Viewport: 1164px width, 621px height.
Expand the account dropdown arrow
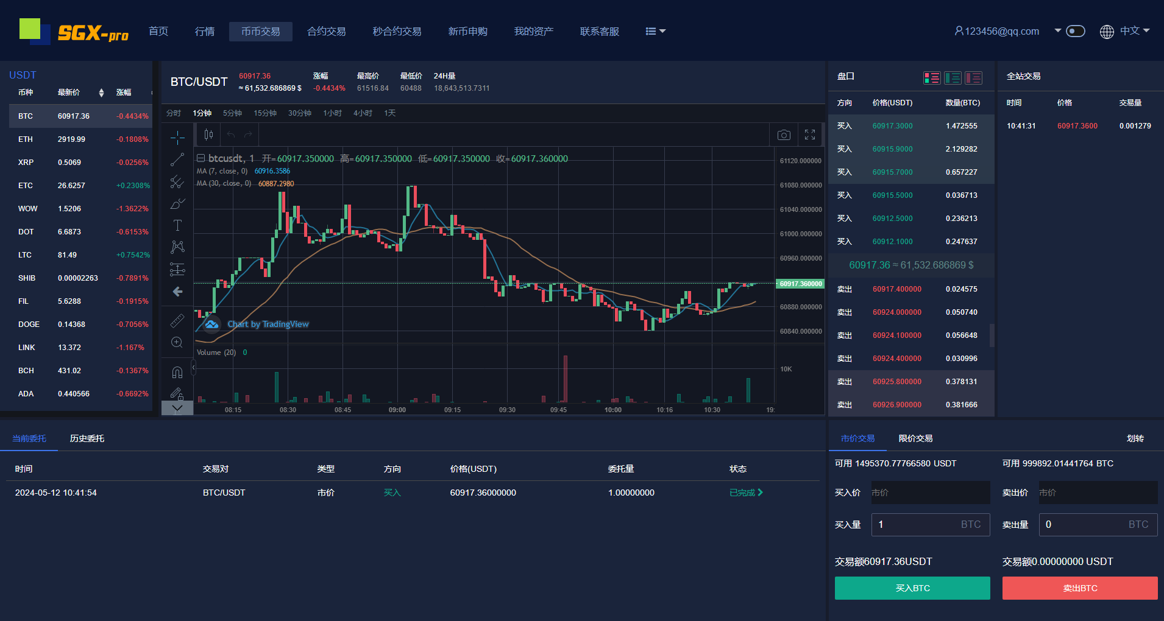tap(1058, 30)
